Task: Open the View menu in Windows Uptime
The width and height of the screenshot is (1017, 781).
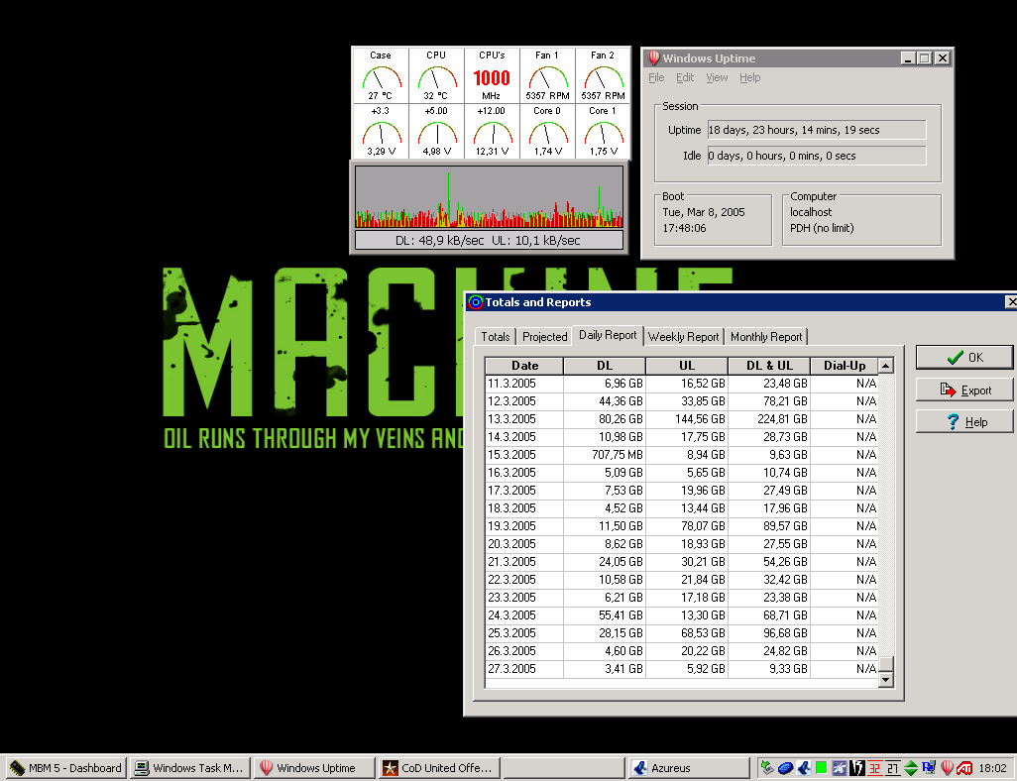Action: pos(717,77)
